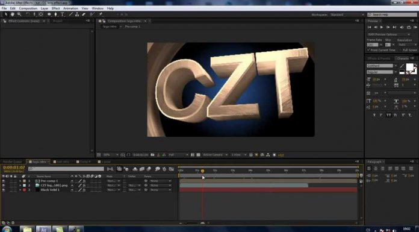
Task: Select the Ellipse shape tool
Action: (49, 14)
